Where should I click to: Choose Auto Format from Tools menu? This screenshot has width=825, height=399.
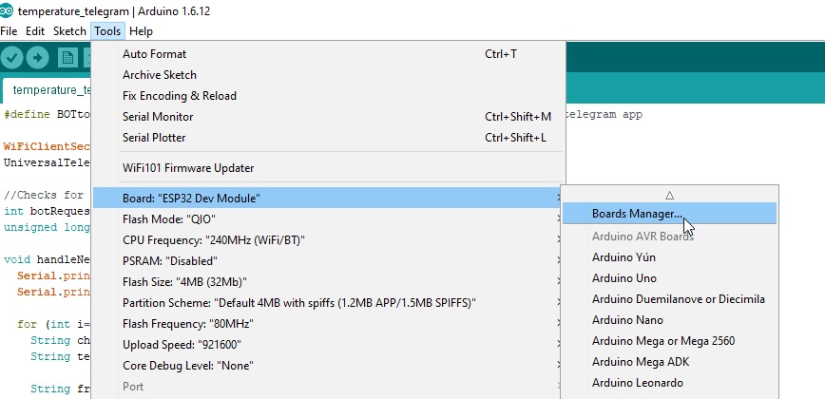click(328, 53)
